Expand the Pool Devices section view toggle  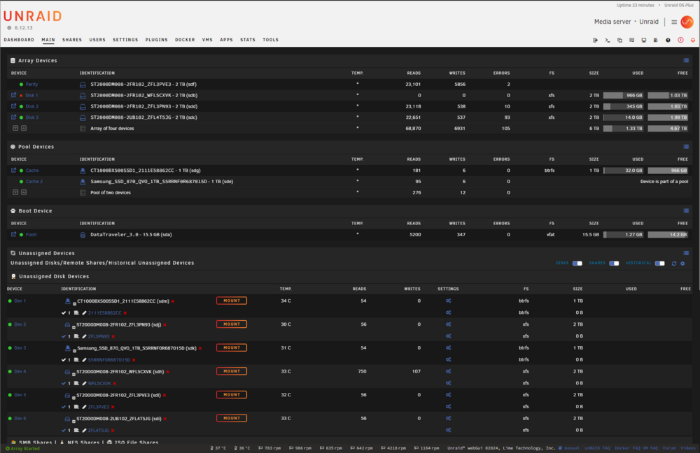(x=686, y=147)
